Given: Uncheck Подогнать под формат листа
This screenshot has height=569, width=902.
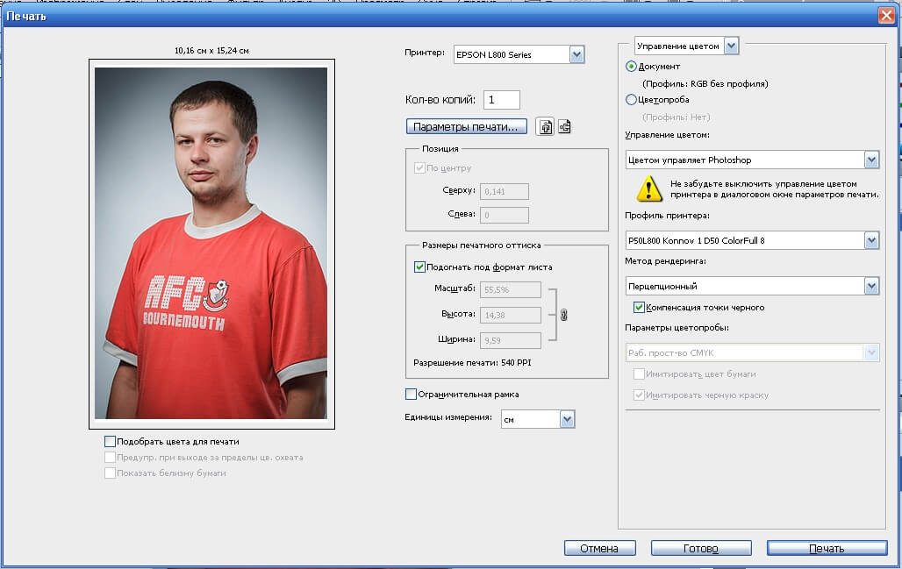Looking at the screenshot, I should 419,267.
